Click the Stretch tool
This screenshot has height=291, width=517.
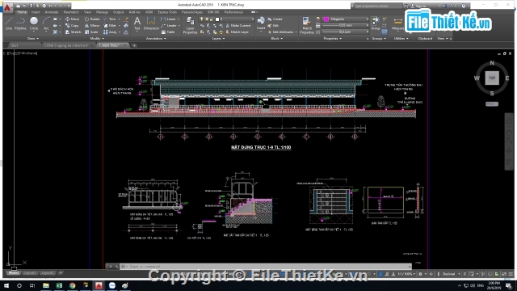point(73,32)
